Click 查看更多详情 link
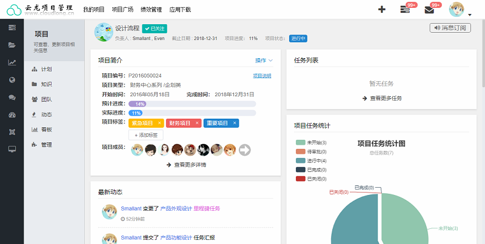Viewport: 485px width, 244px height. [x=186, y=165]
